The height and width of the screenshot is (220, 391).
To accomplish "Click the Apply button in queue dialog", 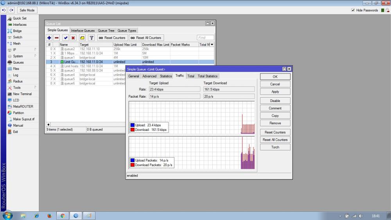I will (x=275, y=91).
